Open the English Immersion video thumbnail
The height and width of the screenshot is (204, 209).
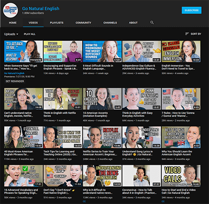[x=181, y=51]
